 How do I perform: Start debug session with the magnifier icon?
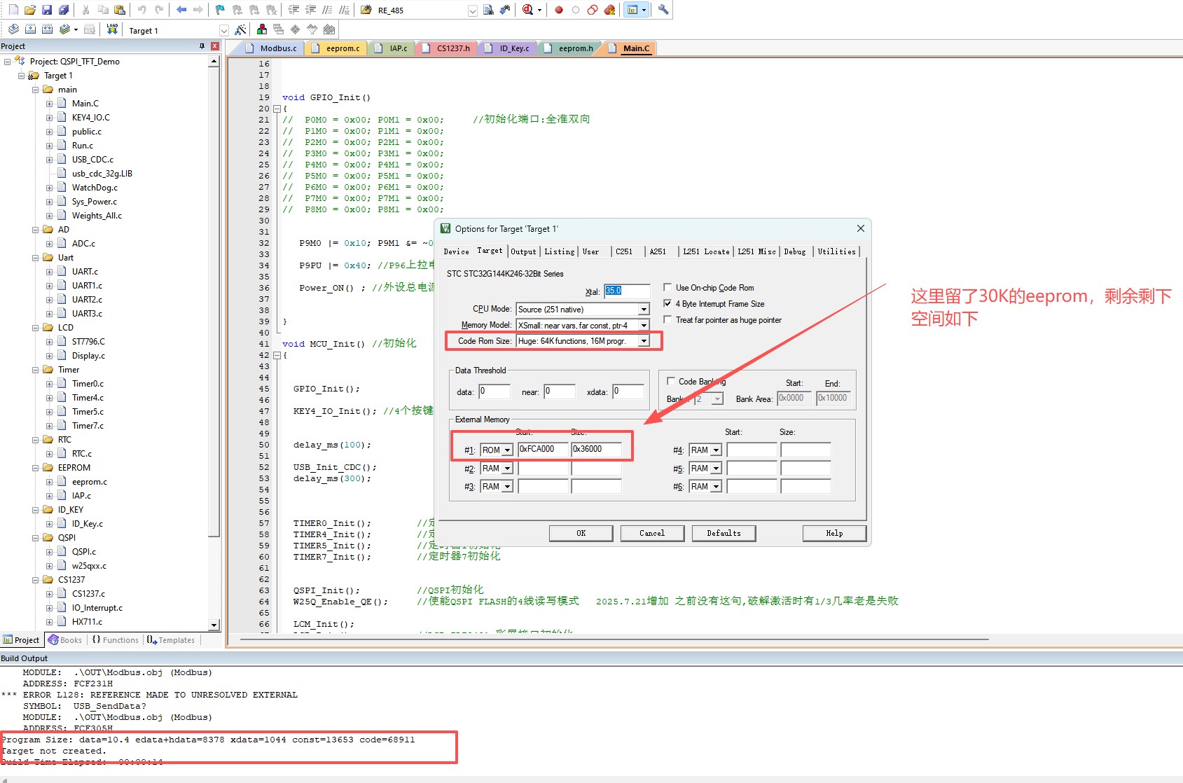[527, 10]
